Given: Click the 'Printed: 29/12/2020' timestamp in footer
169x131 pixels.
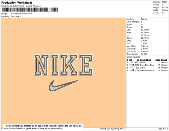Looking at the screenshot, I should 112,129.
